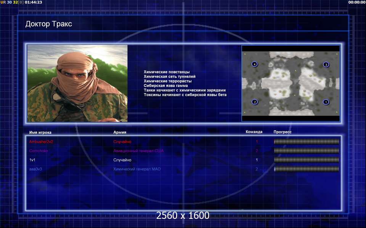
Task: Click the line "Сибирская язва гамма"
Action: coord(166,85)
